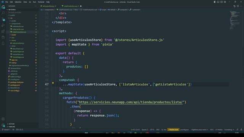Open the View menu
The width and height of the screenshot is (244, 137).
click(x=25, y=2)
